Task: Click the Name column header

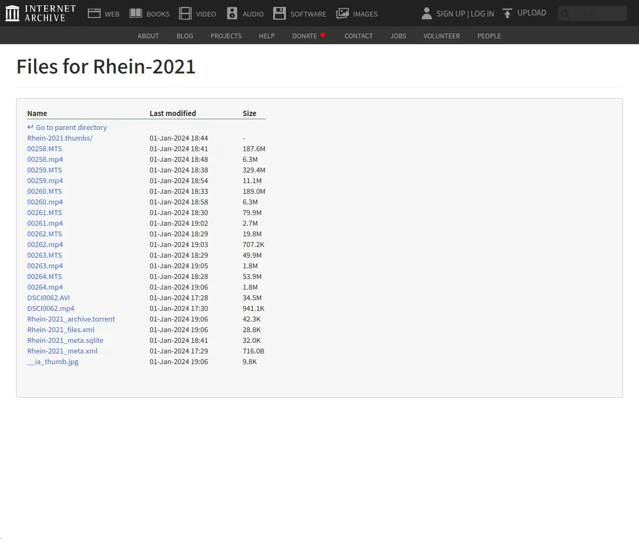Action: point(37,113)
